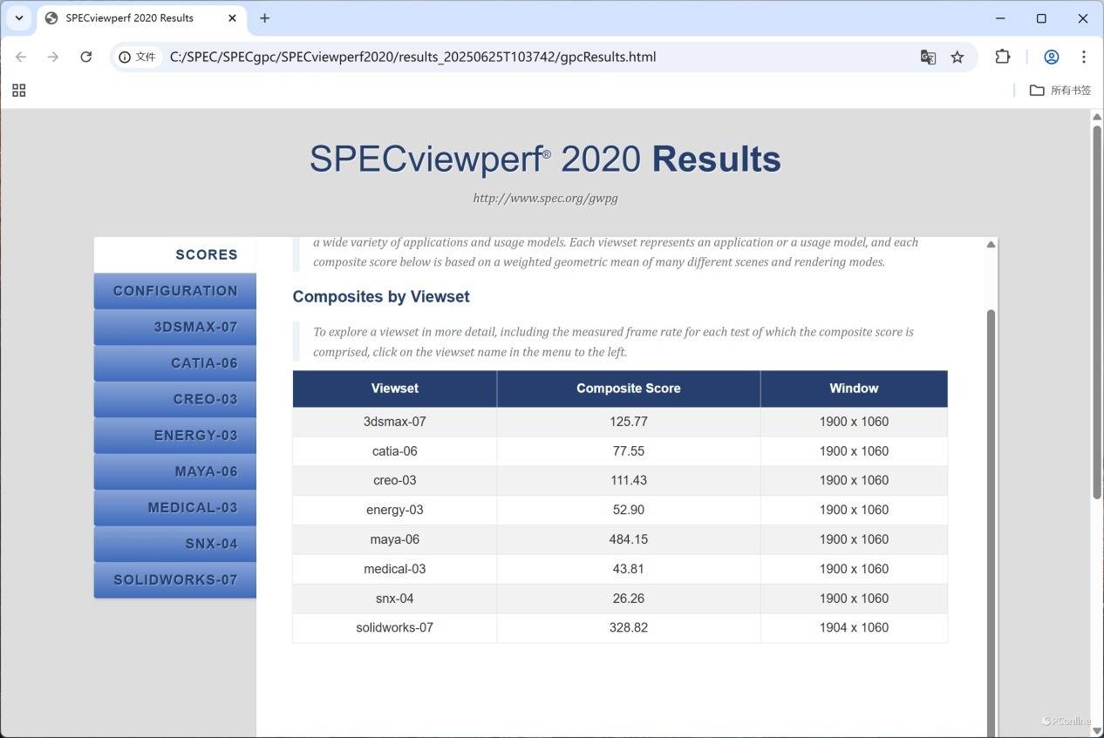This screenshot has width=1104, height=738.
Task: Click the inner results panel scrollbar thumb
Action: point(991,523)
